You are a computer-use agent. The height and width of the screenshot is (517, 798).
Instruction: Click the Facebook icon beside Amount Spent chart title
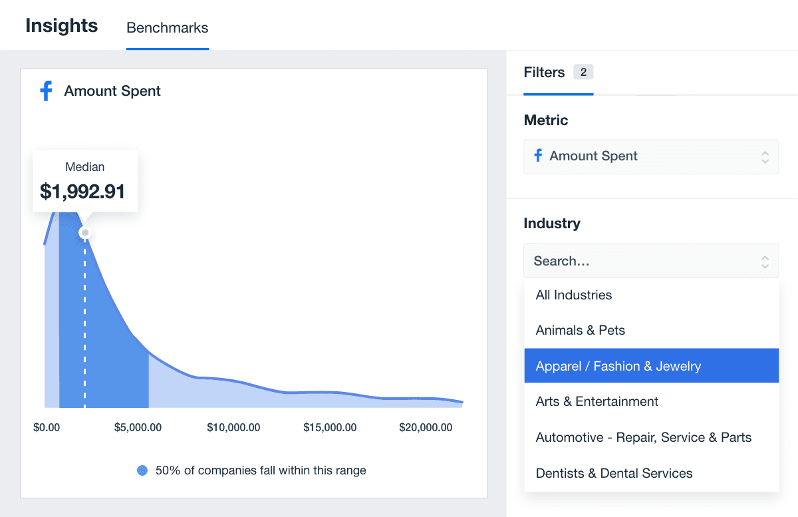coord(46,91)
